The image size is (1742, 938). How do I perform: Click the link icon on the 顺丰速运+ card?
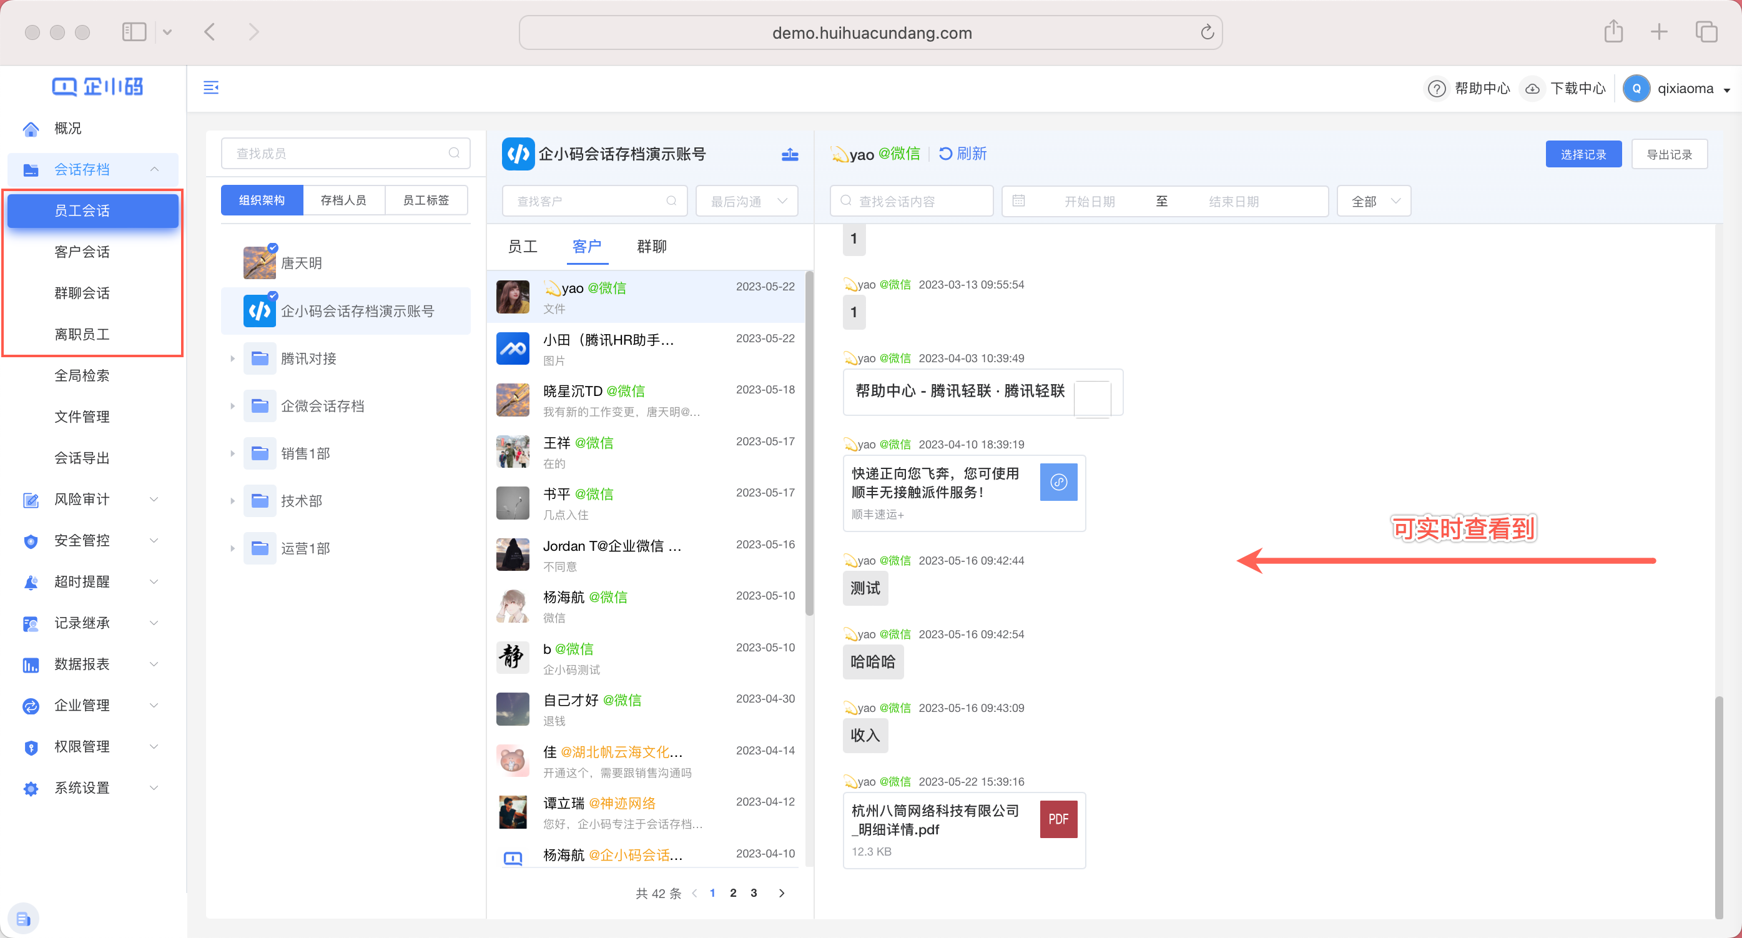click(1058, 482)
